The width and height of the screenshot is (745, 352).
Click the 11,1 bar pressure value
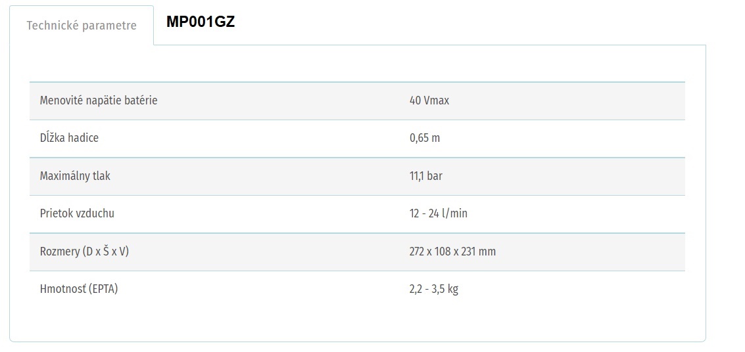pos(425,176)
